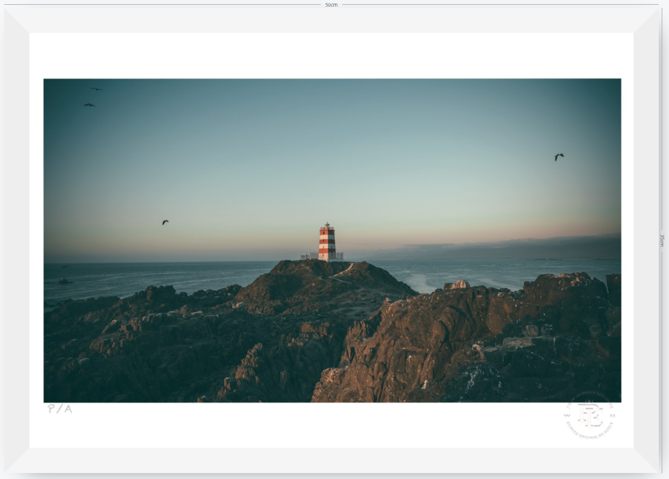Select the P/A handwritten marking
This screenshot has width=669, height=479.
[x=60, y=409]
